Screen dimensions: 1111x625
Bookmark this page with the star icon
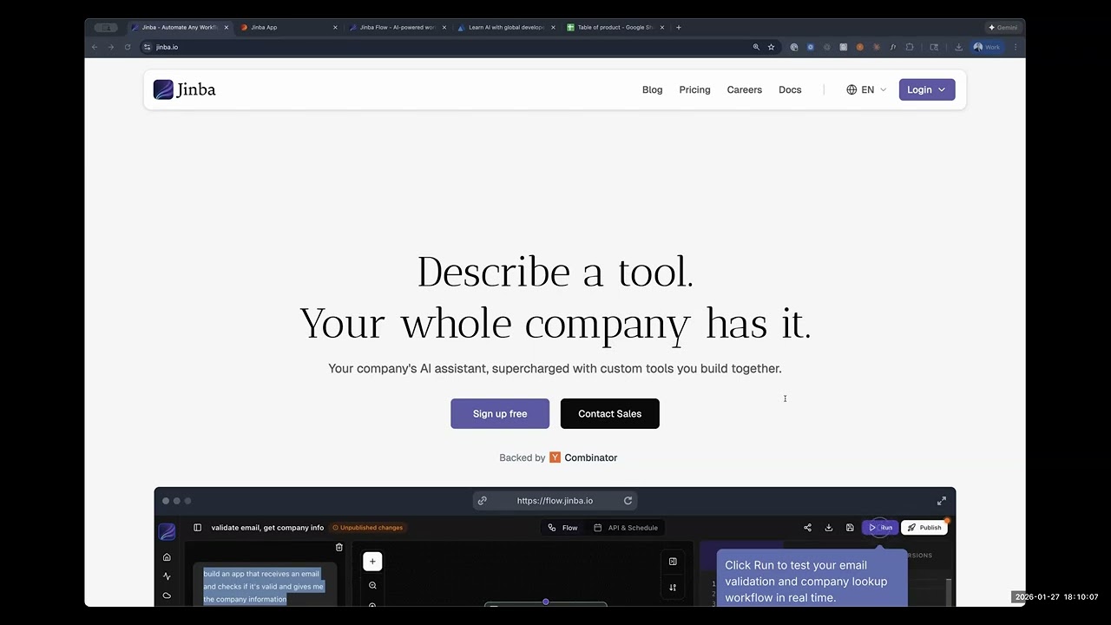click(x=771, y=47)
